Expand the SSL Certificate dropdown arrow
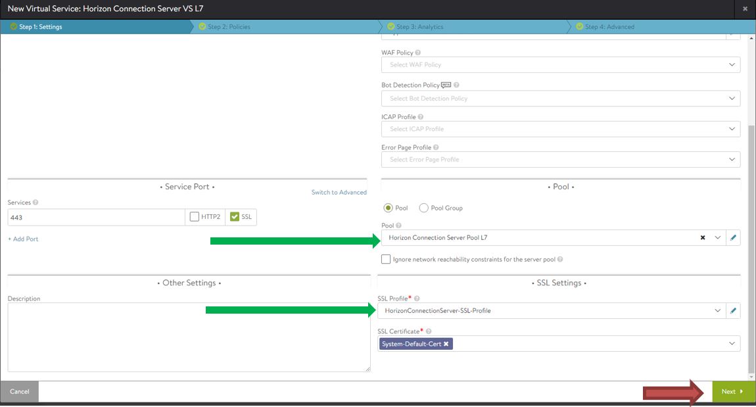 [732, 343]
